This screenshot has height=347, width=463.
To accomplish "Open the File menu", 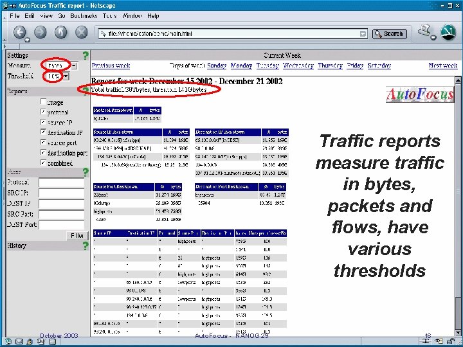I will [x=14, y=15].
